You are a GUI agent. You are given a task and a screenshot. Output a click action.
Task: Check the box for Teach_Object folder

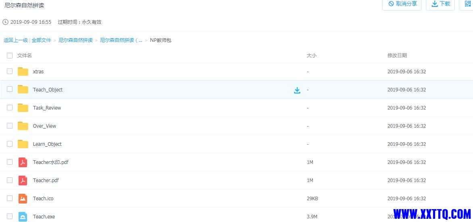click(10, 89)
